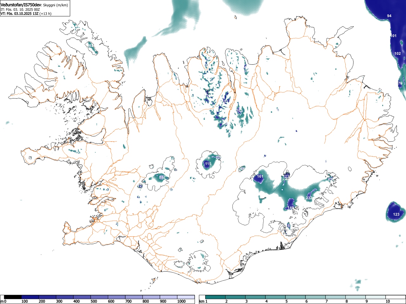Click the 200 tick on the metre legend

click(42, 301)
